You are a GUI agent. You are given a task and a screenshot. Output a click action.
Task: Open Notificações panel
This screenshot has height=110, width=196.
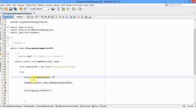pyautogui.click(x=29, y=106)
